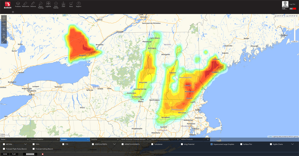Click the location pin tool
Image resolution: width=299 pixels, height=156 pixels.
tap(4, 35)
